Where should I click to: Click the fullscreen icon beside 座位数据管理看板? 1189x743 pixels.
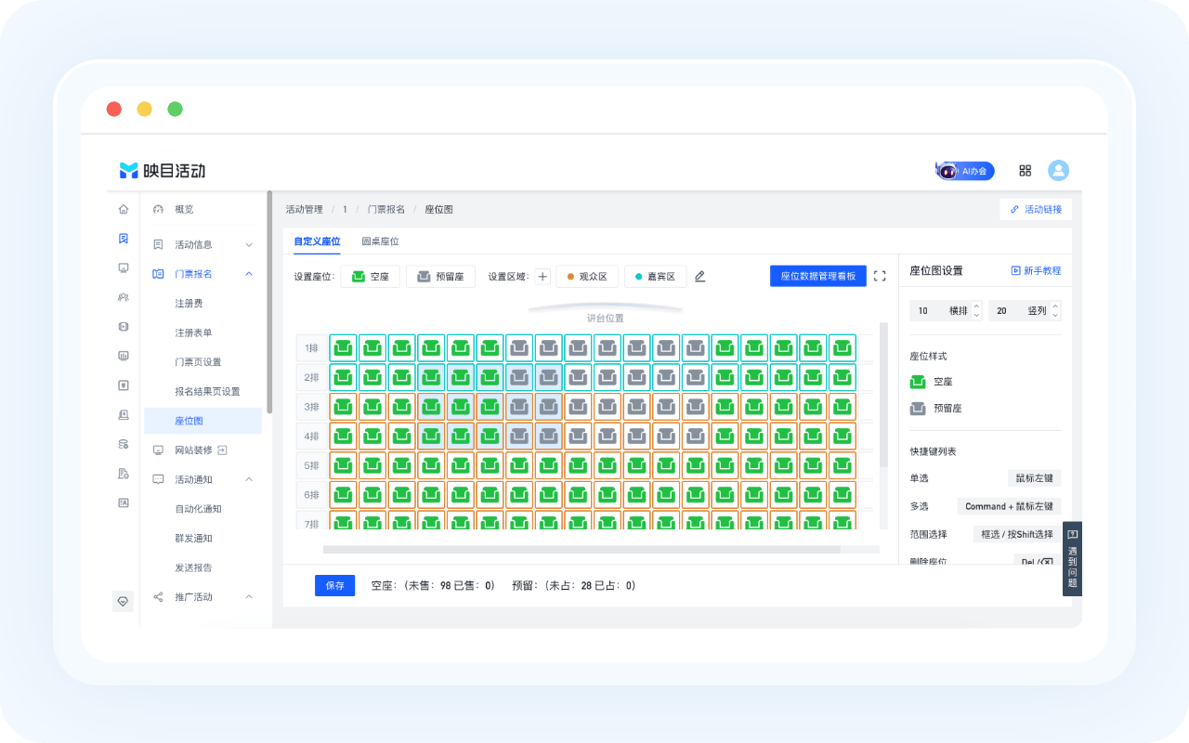click(880, 276)
